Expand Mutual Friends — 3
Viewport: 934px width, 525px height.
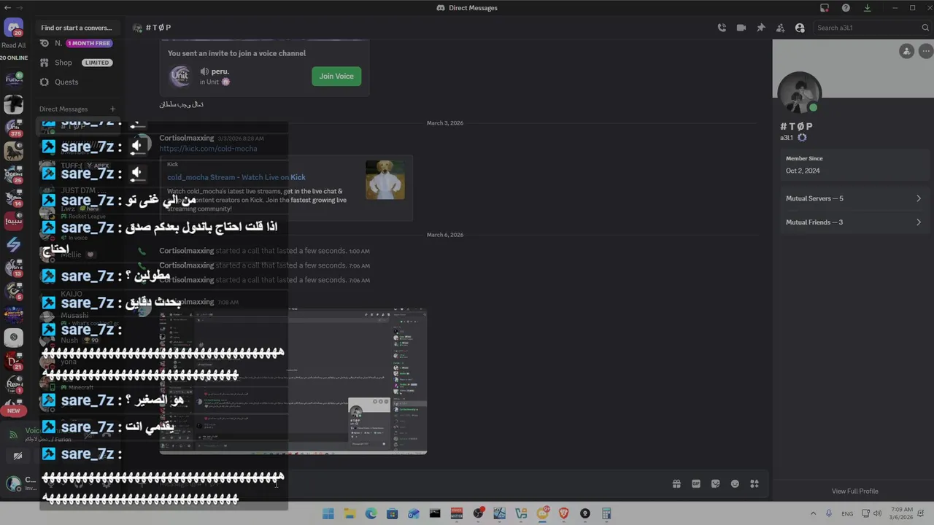(853, 222)
